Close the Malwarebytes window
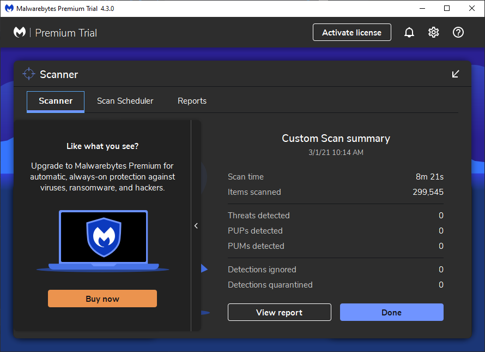This screenshot has width=485, height=352. pos(472,8)
